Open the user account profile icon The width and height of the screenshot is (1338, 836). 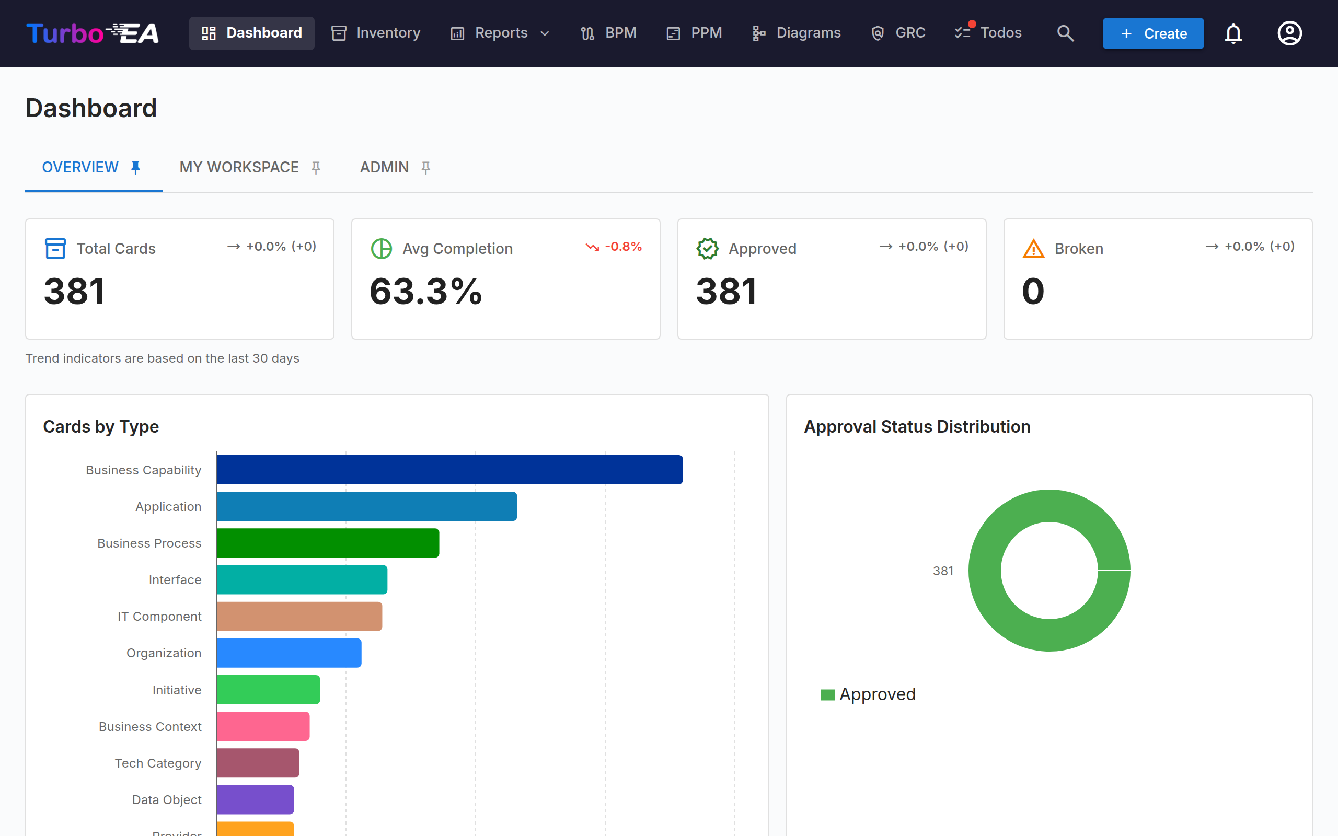1289,33
